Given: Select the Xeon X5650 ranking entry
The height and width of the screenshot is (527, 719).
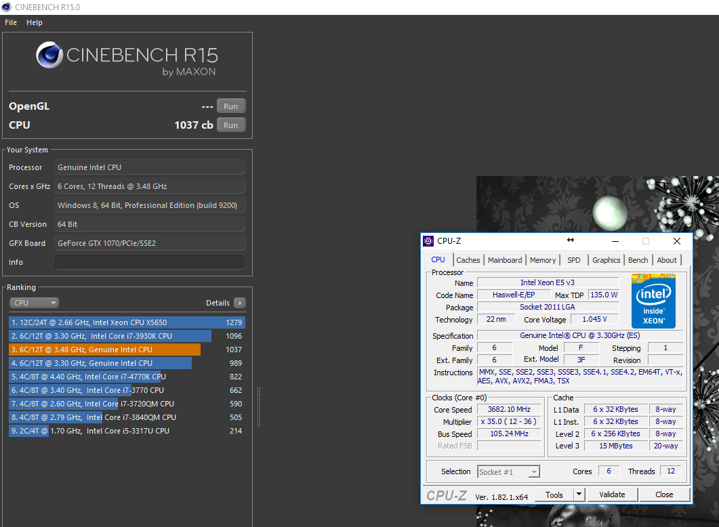Looking at the screenshot, I should click(127, 322).
